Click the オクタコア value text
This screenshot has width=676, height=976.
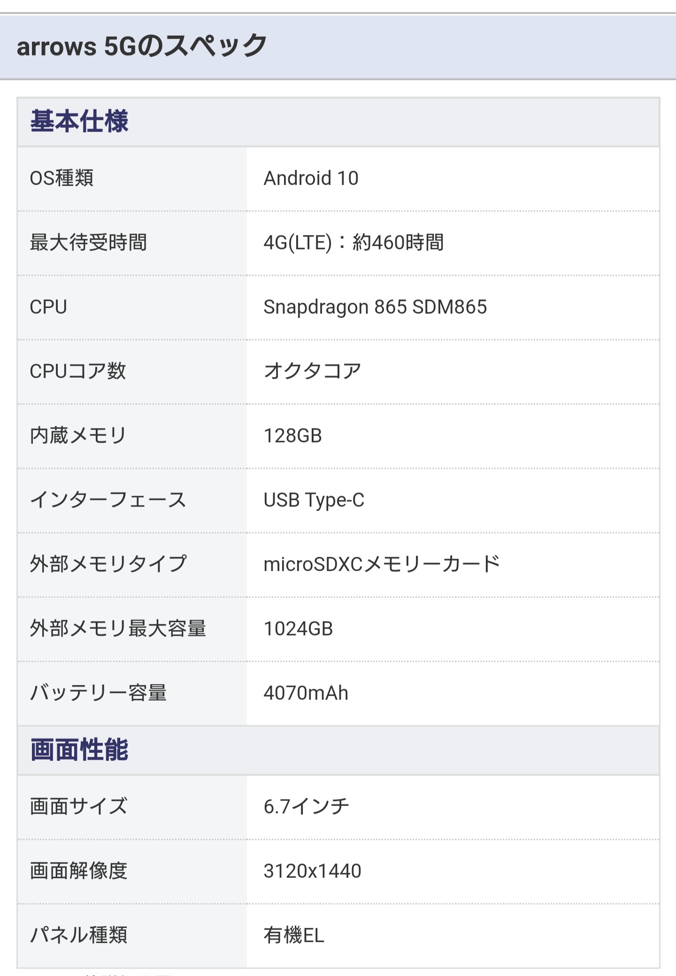pos(312,372)
